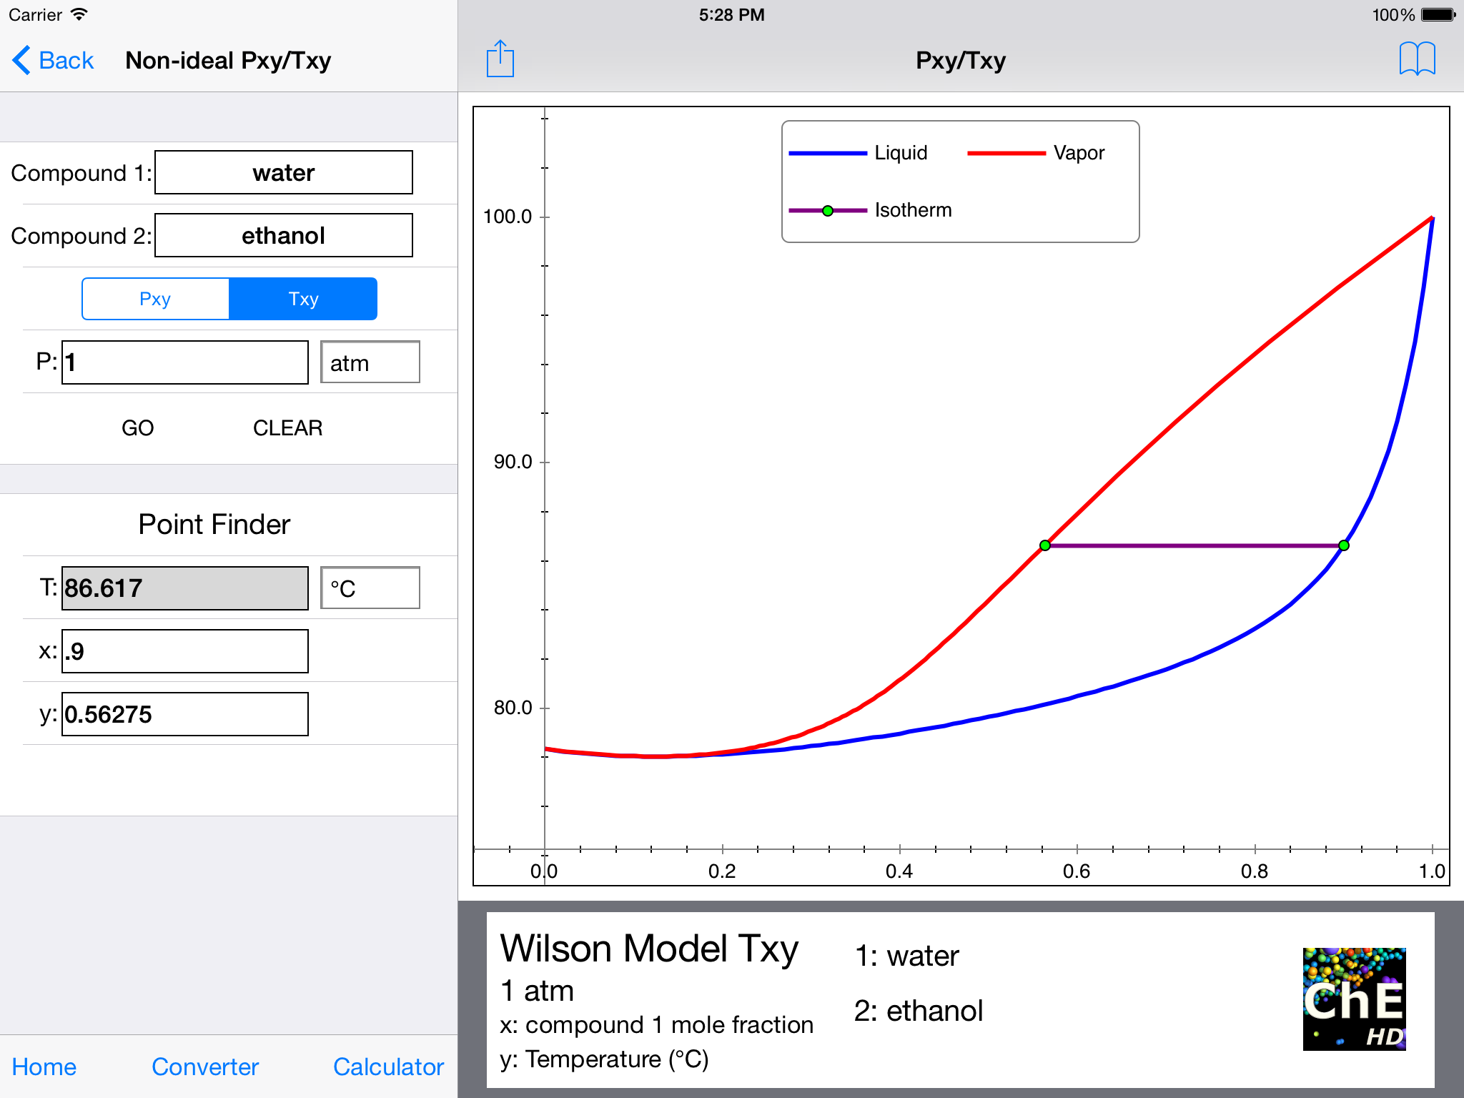1464x1098 pixels.
Task: Click the red Vapor legend line
Action: pos(1006,153)
